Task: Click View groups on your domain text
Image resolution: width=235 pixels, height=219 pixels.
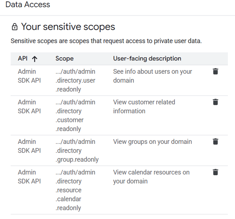Action: point(152,142)
